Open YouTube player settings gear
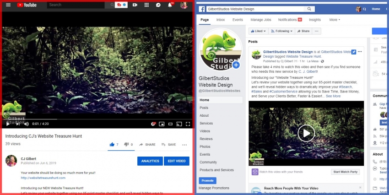 click(x=153, y=124)
